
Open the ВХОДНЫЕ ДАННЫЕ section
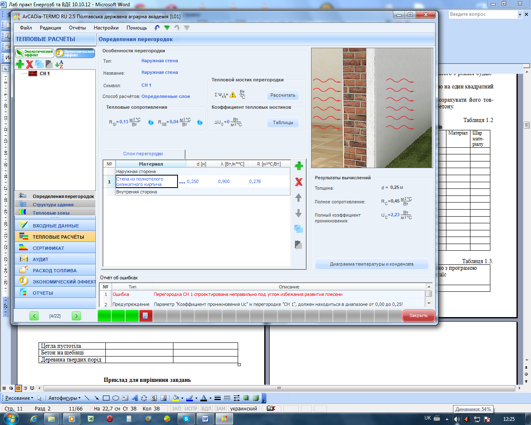55,225
